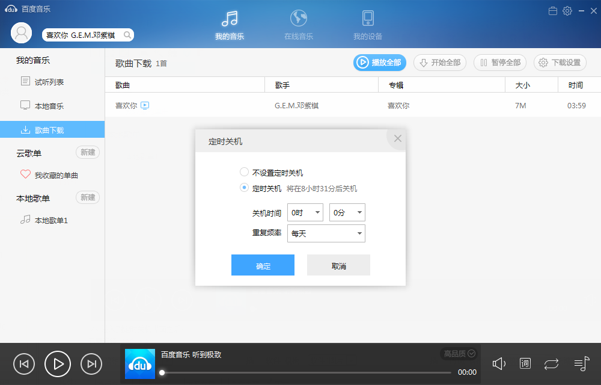This screenshot has height=385, width=601.
Task: Cancel the shutdown timer dialog
Action: 338,265
